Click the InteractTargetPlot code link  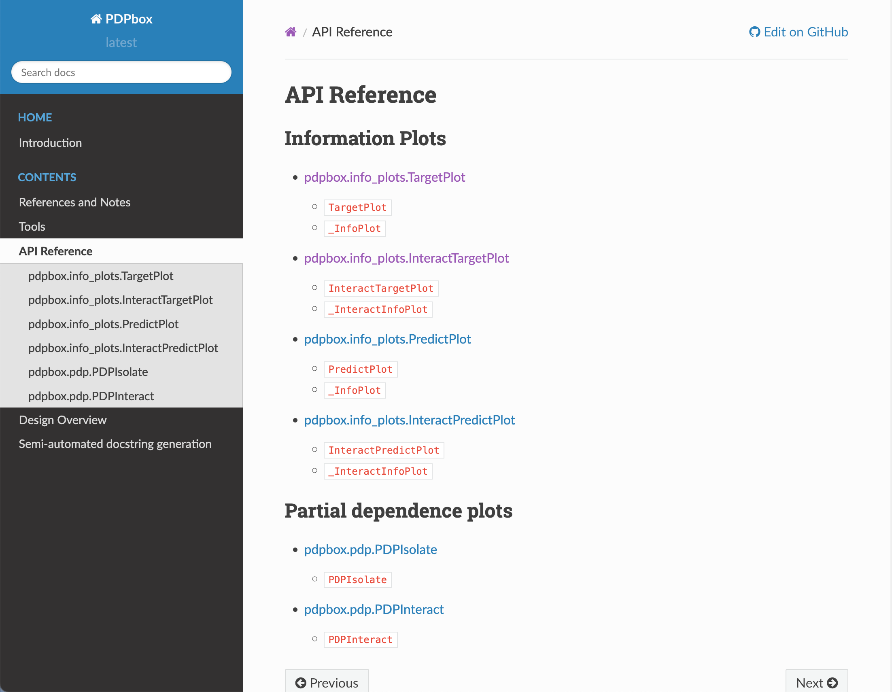381,289
